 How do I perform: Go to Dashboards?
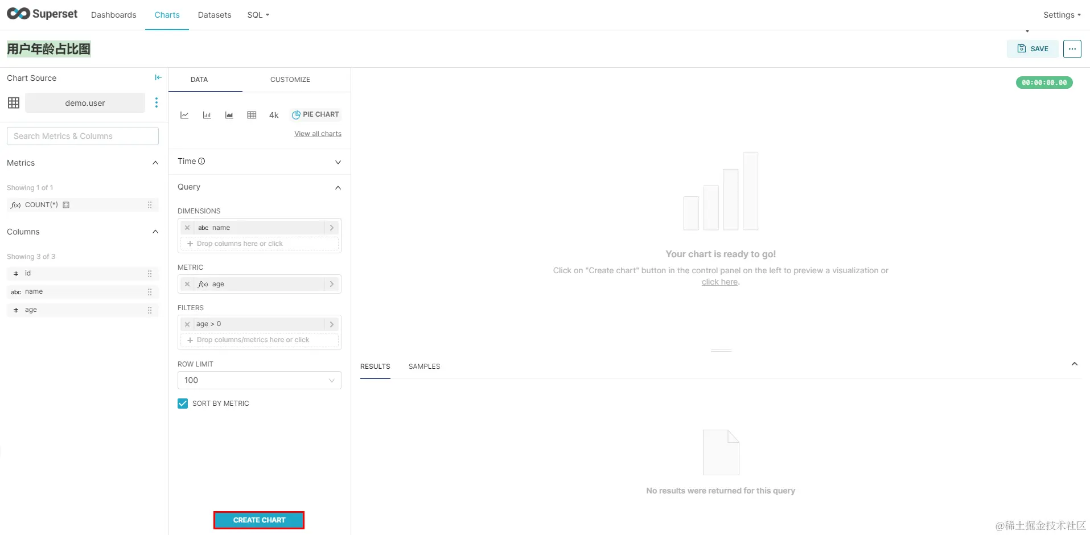pyautogui.click(x=114, y=15)
